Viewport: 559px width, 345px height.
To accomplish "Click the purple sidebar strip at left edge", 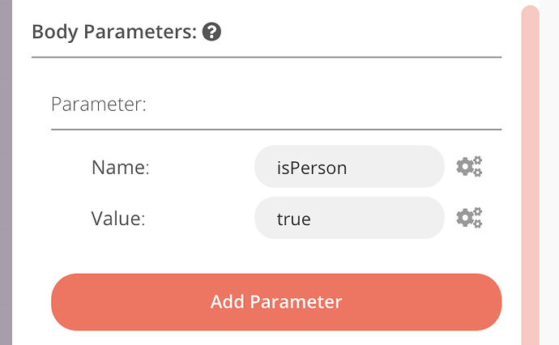I will pos(6,172).
